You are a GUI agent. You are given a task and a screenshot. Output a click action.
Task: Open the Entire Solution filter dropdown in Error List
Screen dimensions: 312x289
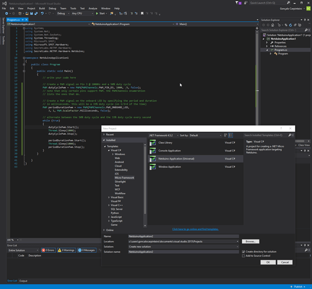(23, 250)
